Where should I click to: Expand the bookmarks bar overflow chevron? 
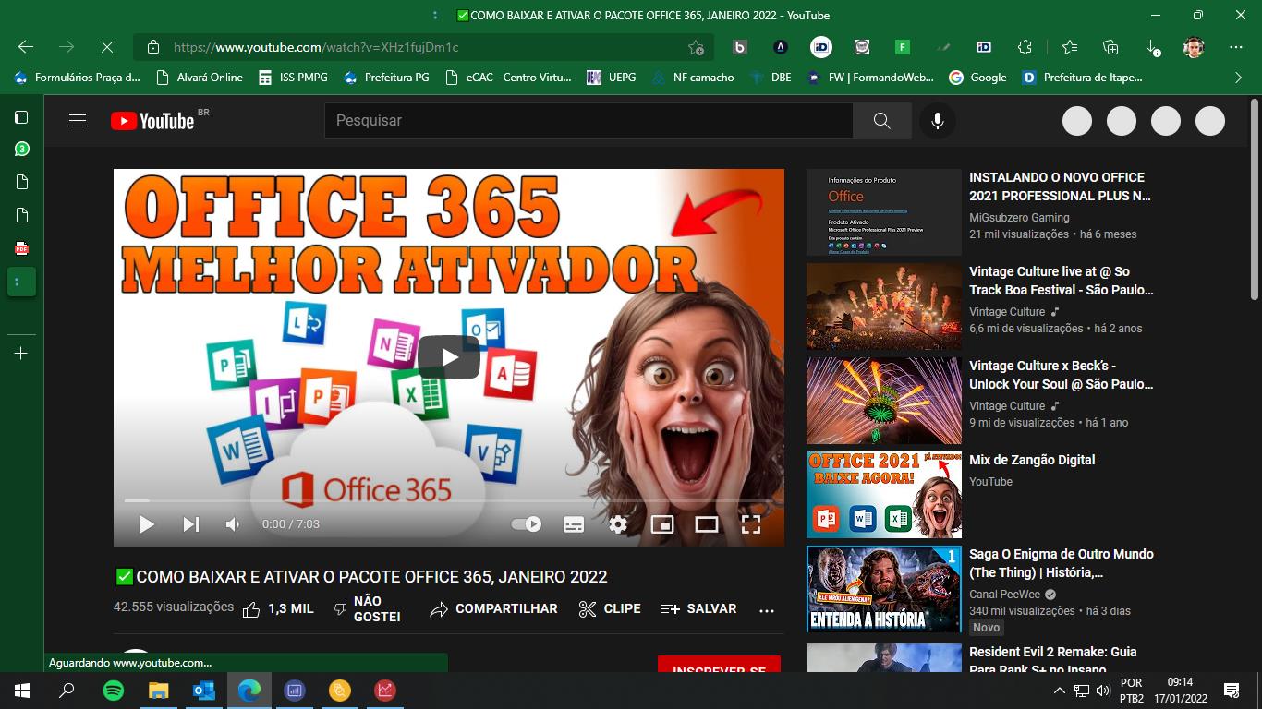(x=1238, y=78)
